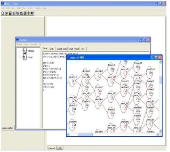
Task: Select the Code tab at bottom of main window
Action: (x=60, y=148)
